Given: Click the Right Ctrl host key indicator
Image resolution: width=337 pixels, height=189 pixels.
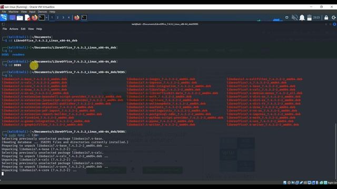Looking at the screenshot, I should pyautogui.click(x=332, y=183).
